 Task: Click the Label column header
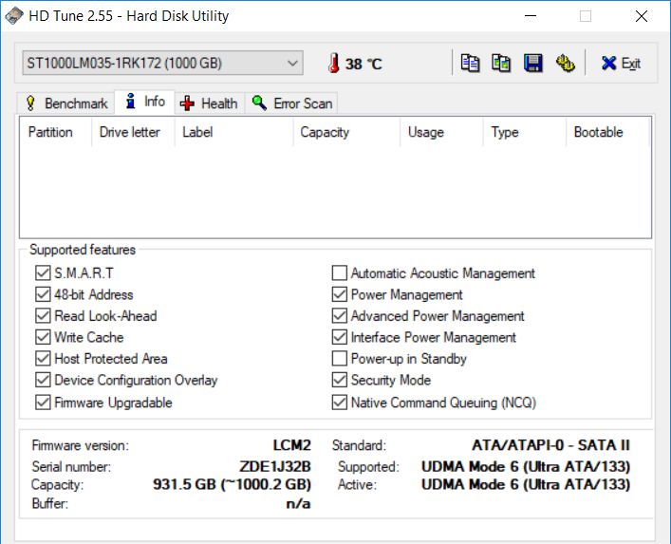(x=234, y=132)
